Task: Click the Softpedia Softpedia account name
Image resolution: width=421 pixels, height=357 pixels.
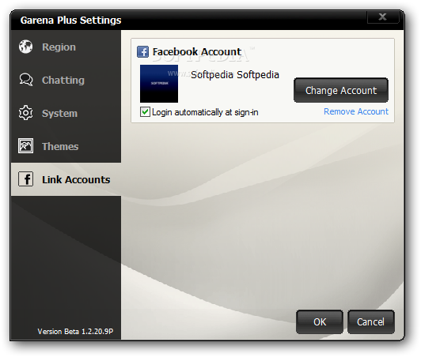Action: click(235, 75)
